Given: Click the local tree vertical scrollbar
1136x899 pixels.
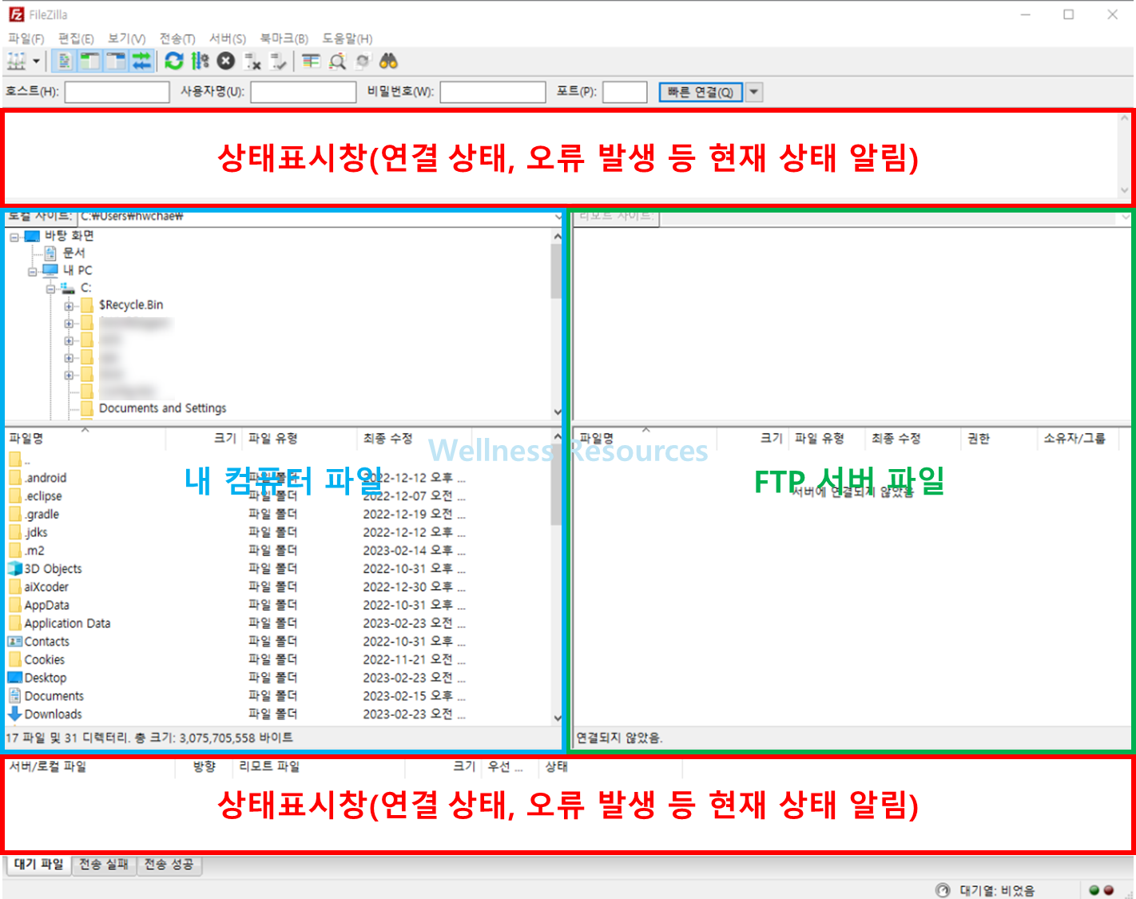Looking at the screenshot, I should click(557, 324).
